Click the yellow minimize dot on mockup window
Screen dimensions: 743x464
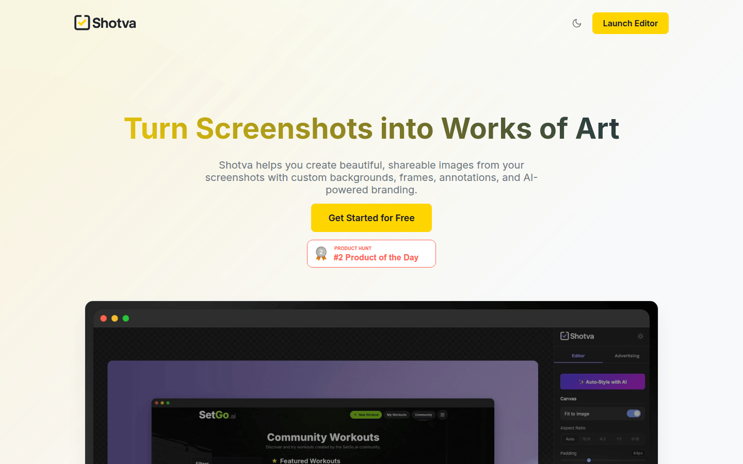point(115,318)
